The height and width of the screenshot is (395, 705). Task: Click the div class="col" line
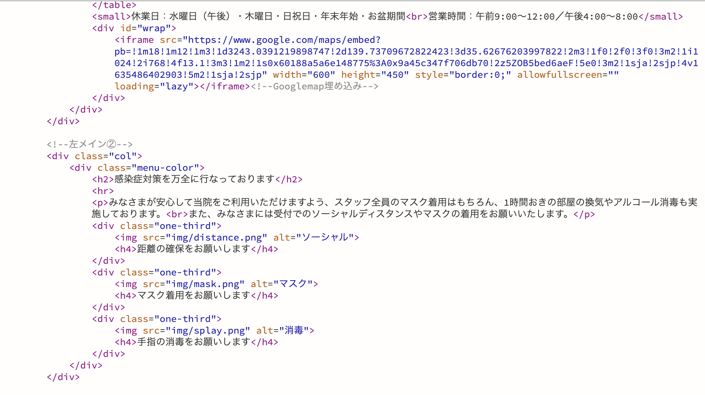pos(95,156)
